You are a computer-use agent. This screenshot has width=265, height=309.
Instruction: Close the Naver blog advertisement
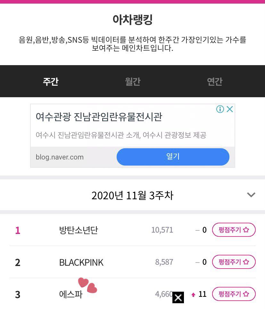pos(229,109)
